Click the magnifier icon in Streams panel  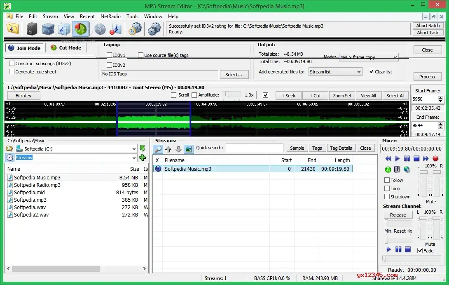click(158, 149)
